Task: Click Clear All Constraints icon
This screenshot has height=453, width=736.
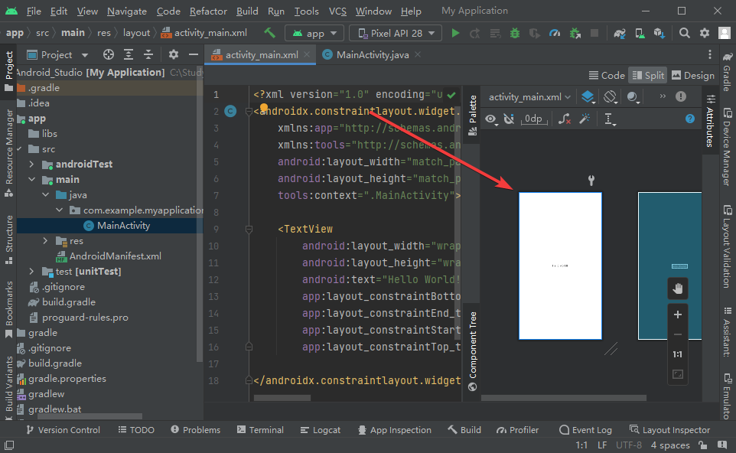Action: [x=564, y=119]
